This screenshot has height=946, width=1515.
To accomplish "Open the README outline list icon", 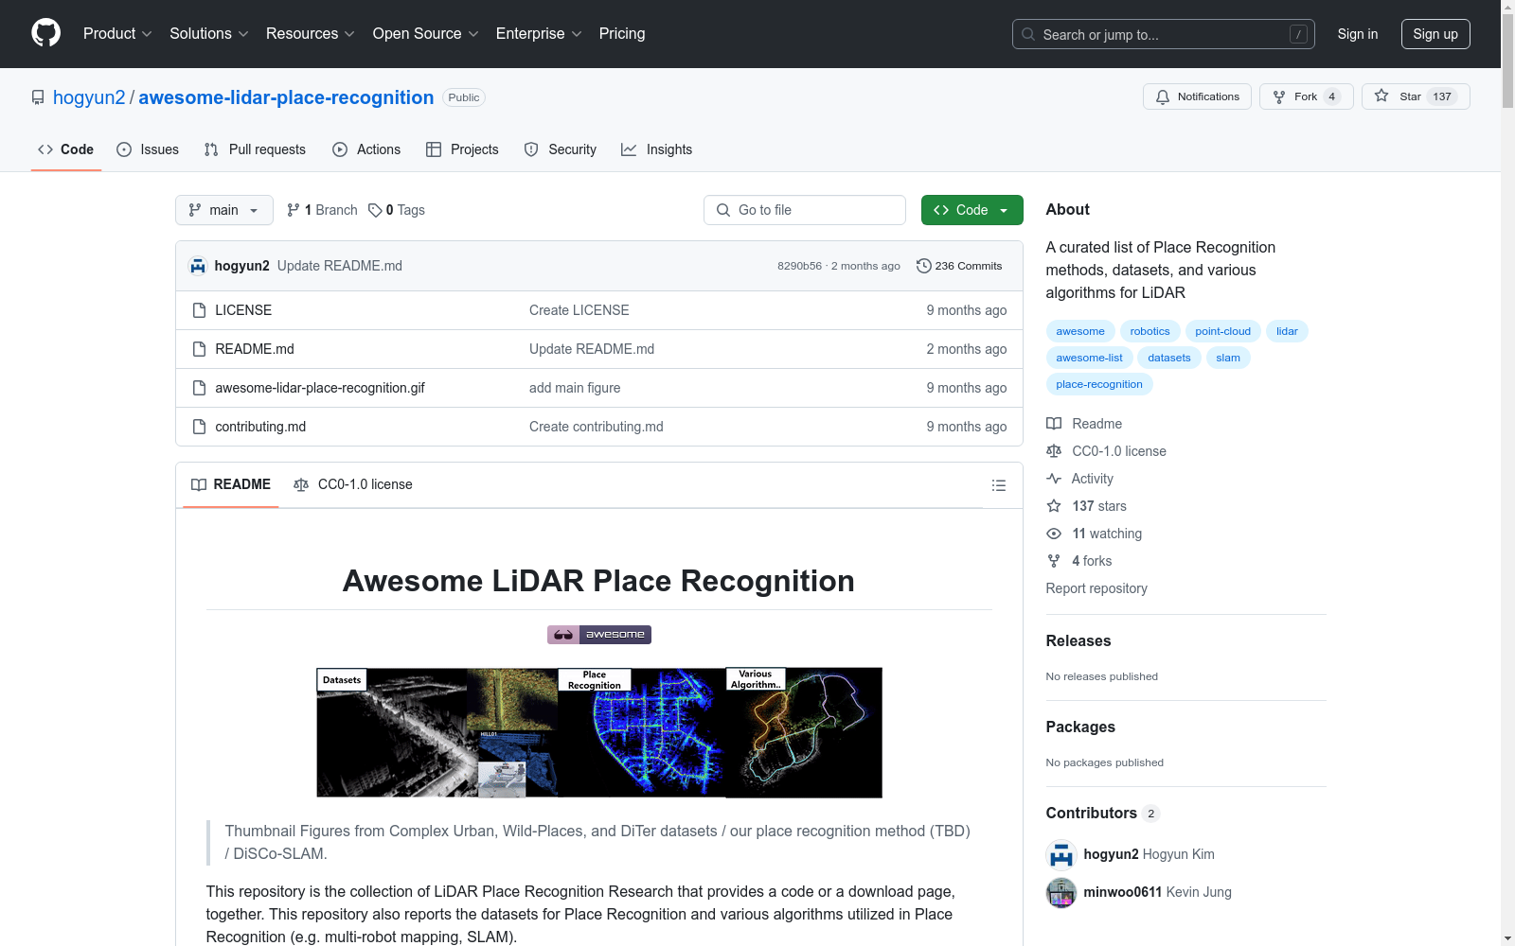I will pos(998,485).
